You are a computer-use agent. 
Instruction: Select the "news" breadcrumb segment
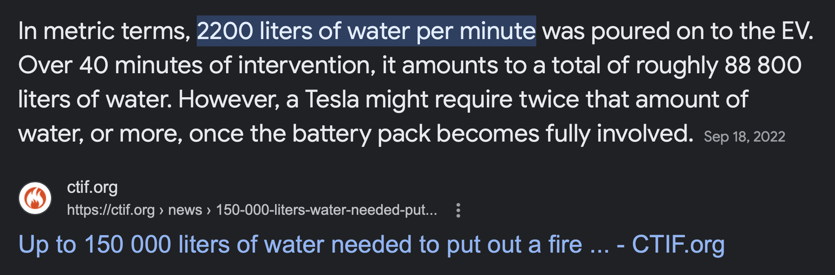[185, 210]
